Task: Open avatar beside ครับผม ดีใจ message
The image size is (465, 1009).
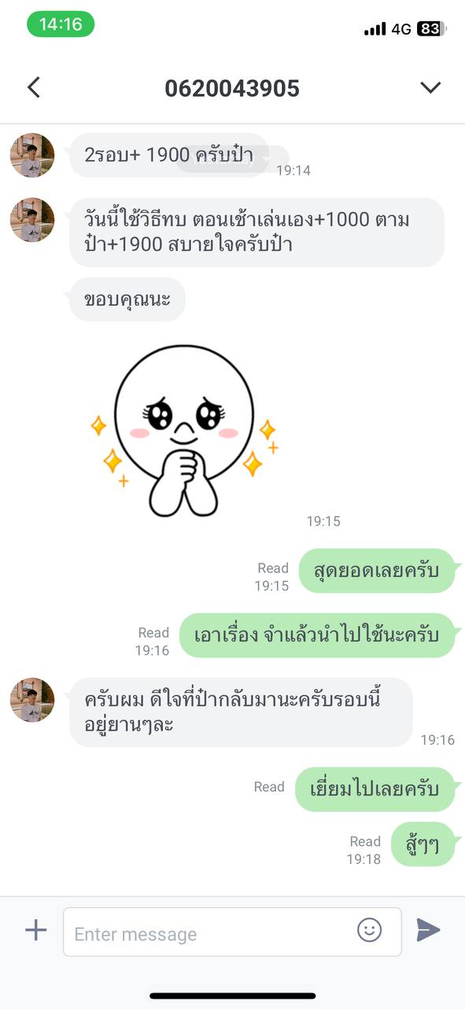Action: [x=32, y=700]
